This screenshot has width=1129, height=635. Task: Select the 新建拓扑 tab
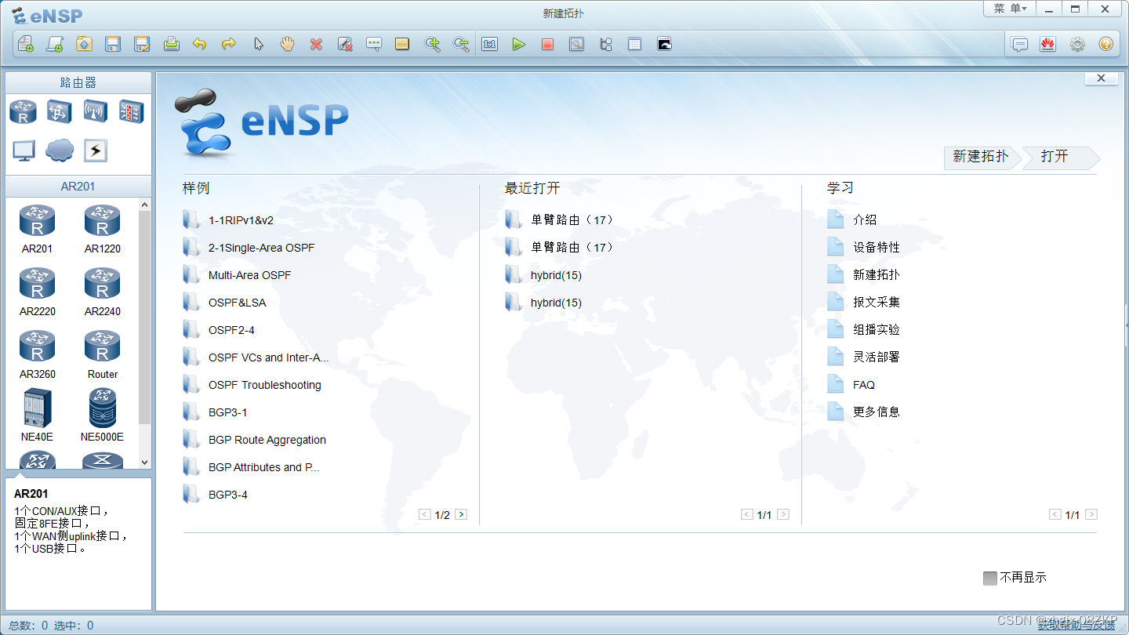[979, 157]
